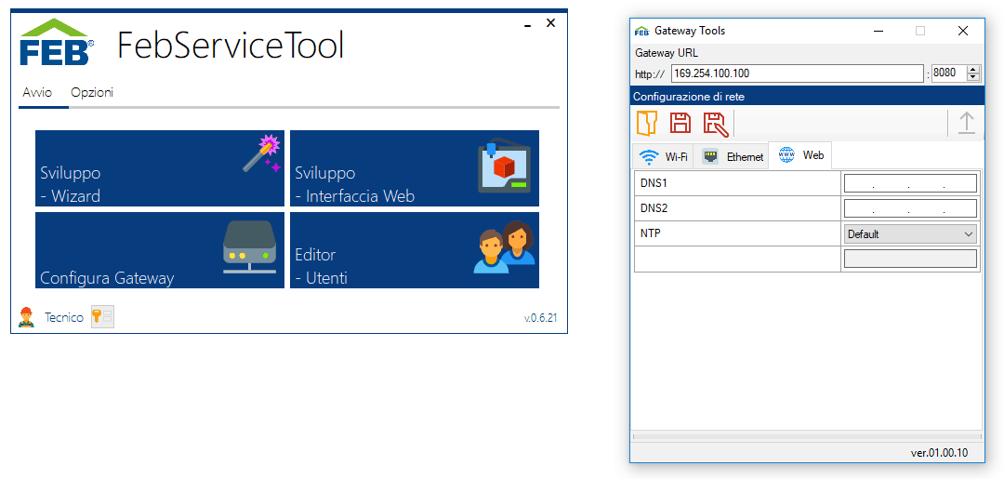
Task: Click the DNS1 address input field
Action: (910, 183)
